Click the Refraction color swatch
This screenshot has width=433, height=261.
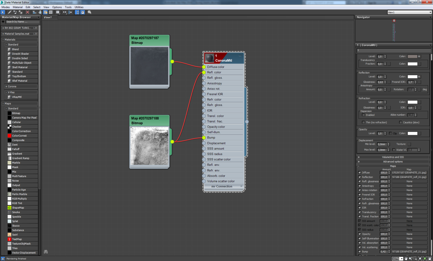(x=412, y=102)
